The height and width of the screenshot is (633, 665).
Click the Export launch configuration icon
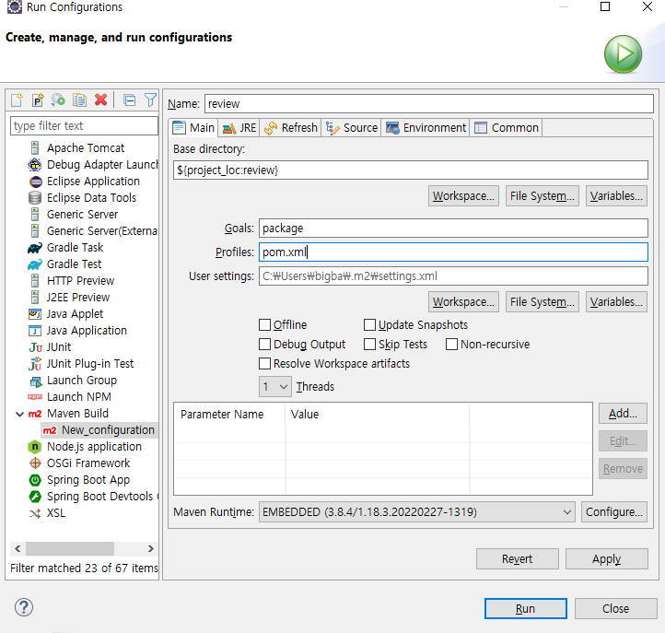59,100
